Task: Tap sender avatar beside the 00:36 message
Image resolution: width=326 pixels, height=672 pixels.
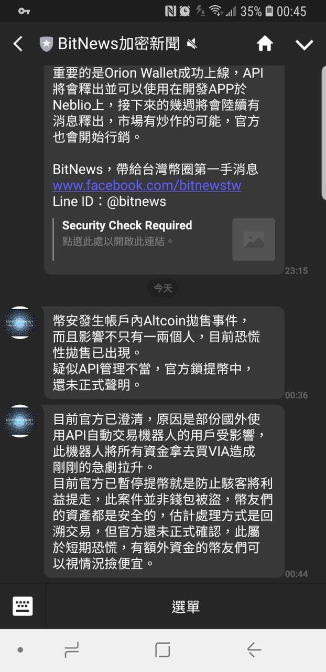Action: click(x=20, y=322)
